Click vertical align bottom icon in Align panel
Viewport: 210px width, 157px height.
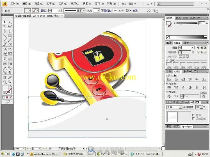(204, 79)
